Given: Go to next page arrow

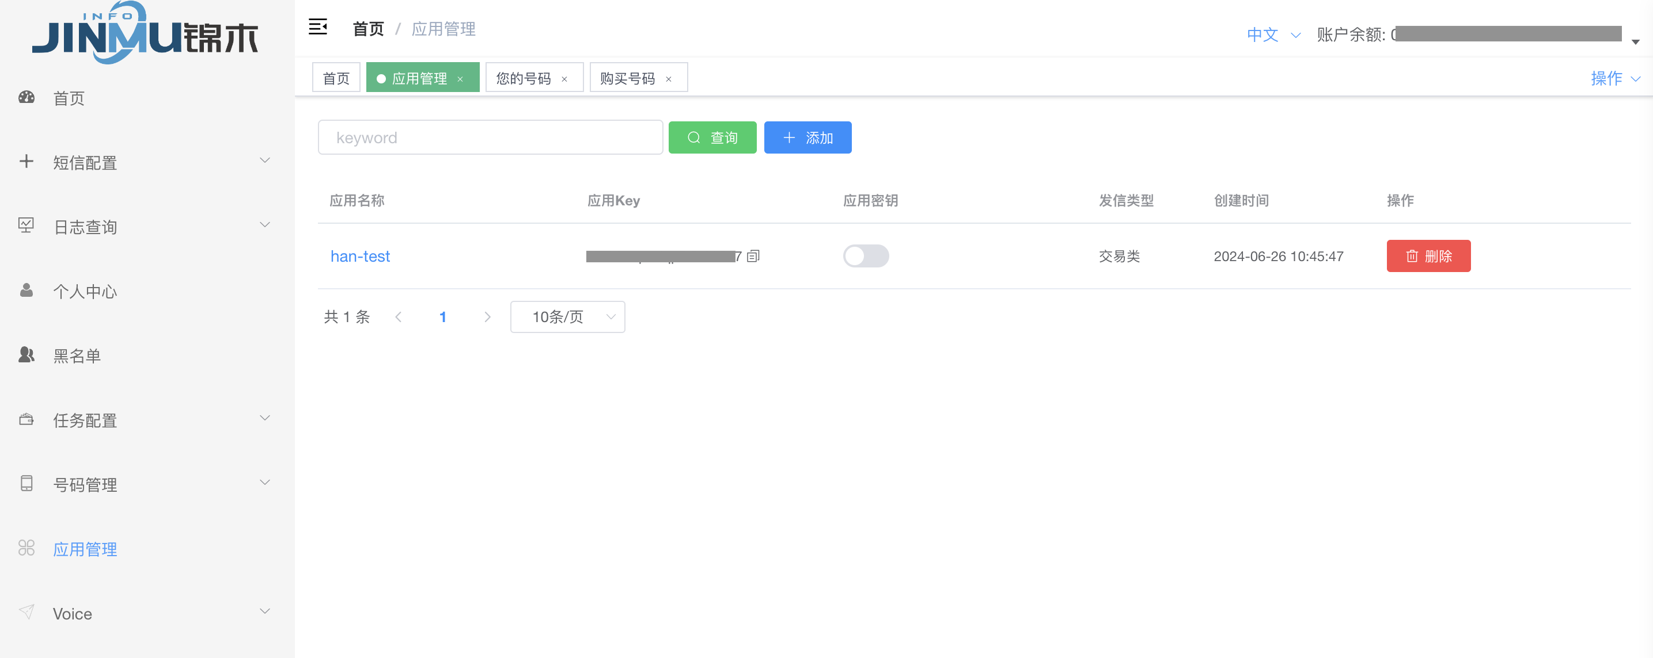Looking at the screenshot, I should coord(487,316).
